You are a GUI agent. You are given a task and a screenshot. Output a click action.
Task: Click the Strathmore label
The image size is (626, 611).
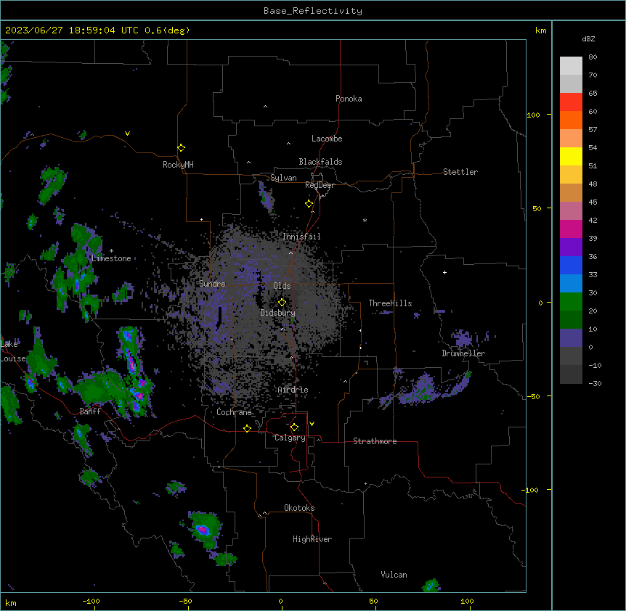click(x=375, y=441)
